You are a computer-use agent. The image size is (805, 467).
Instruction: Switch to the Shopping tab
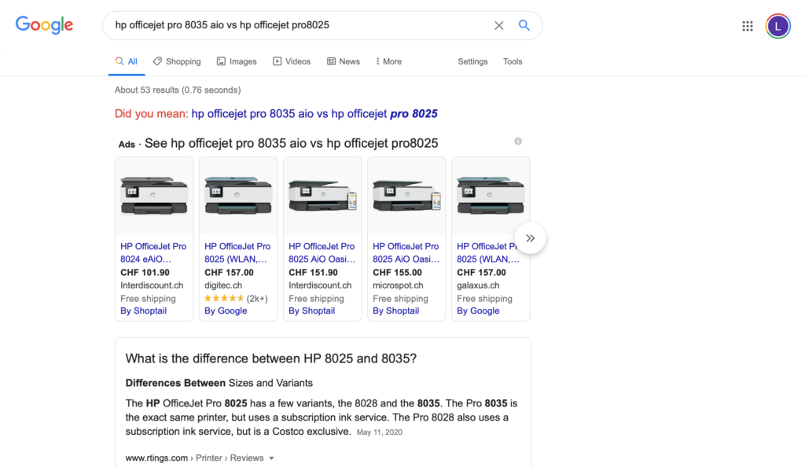(x=177, y=61)
